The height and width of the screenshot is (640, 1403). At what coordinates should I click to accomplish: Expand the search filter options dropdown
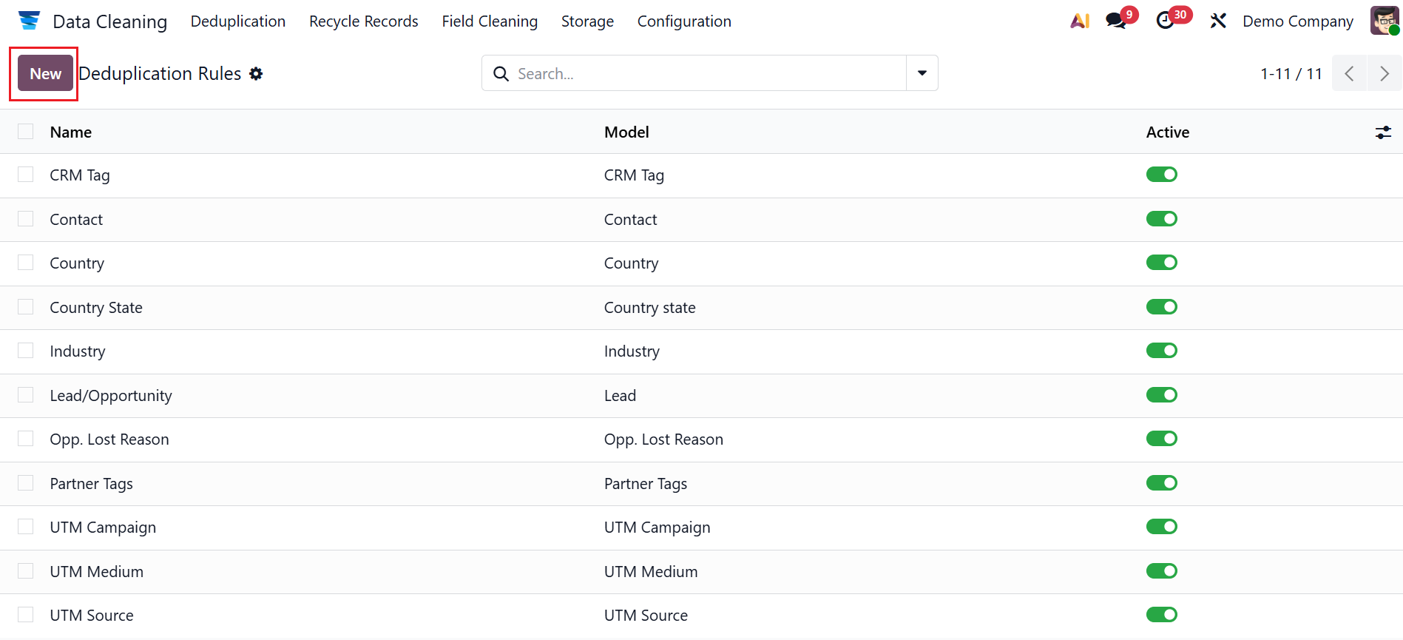pos(922,73)
